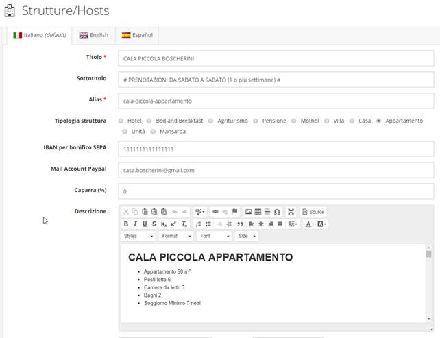
Task: Click the Source button in editor
Action: pos(313,212)
